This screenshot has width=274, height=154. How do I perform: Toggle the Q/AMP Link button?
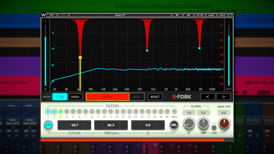pos(214,127)
